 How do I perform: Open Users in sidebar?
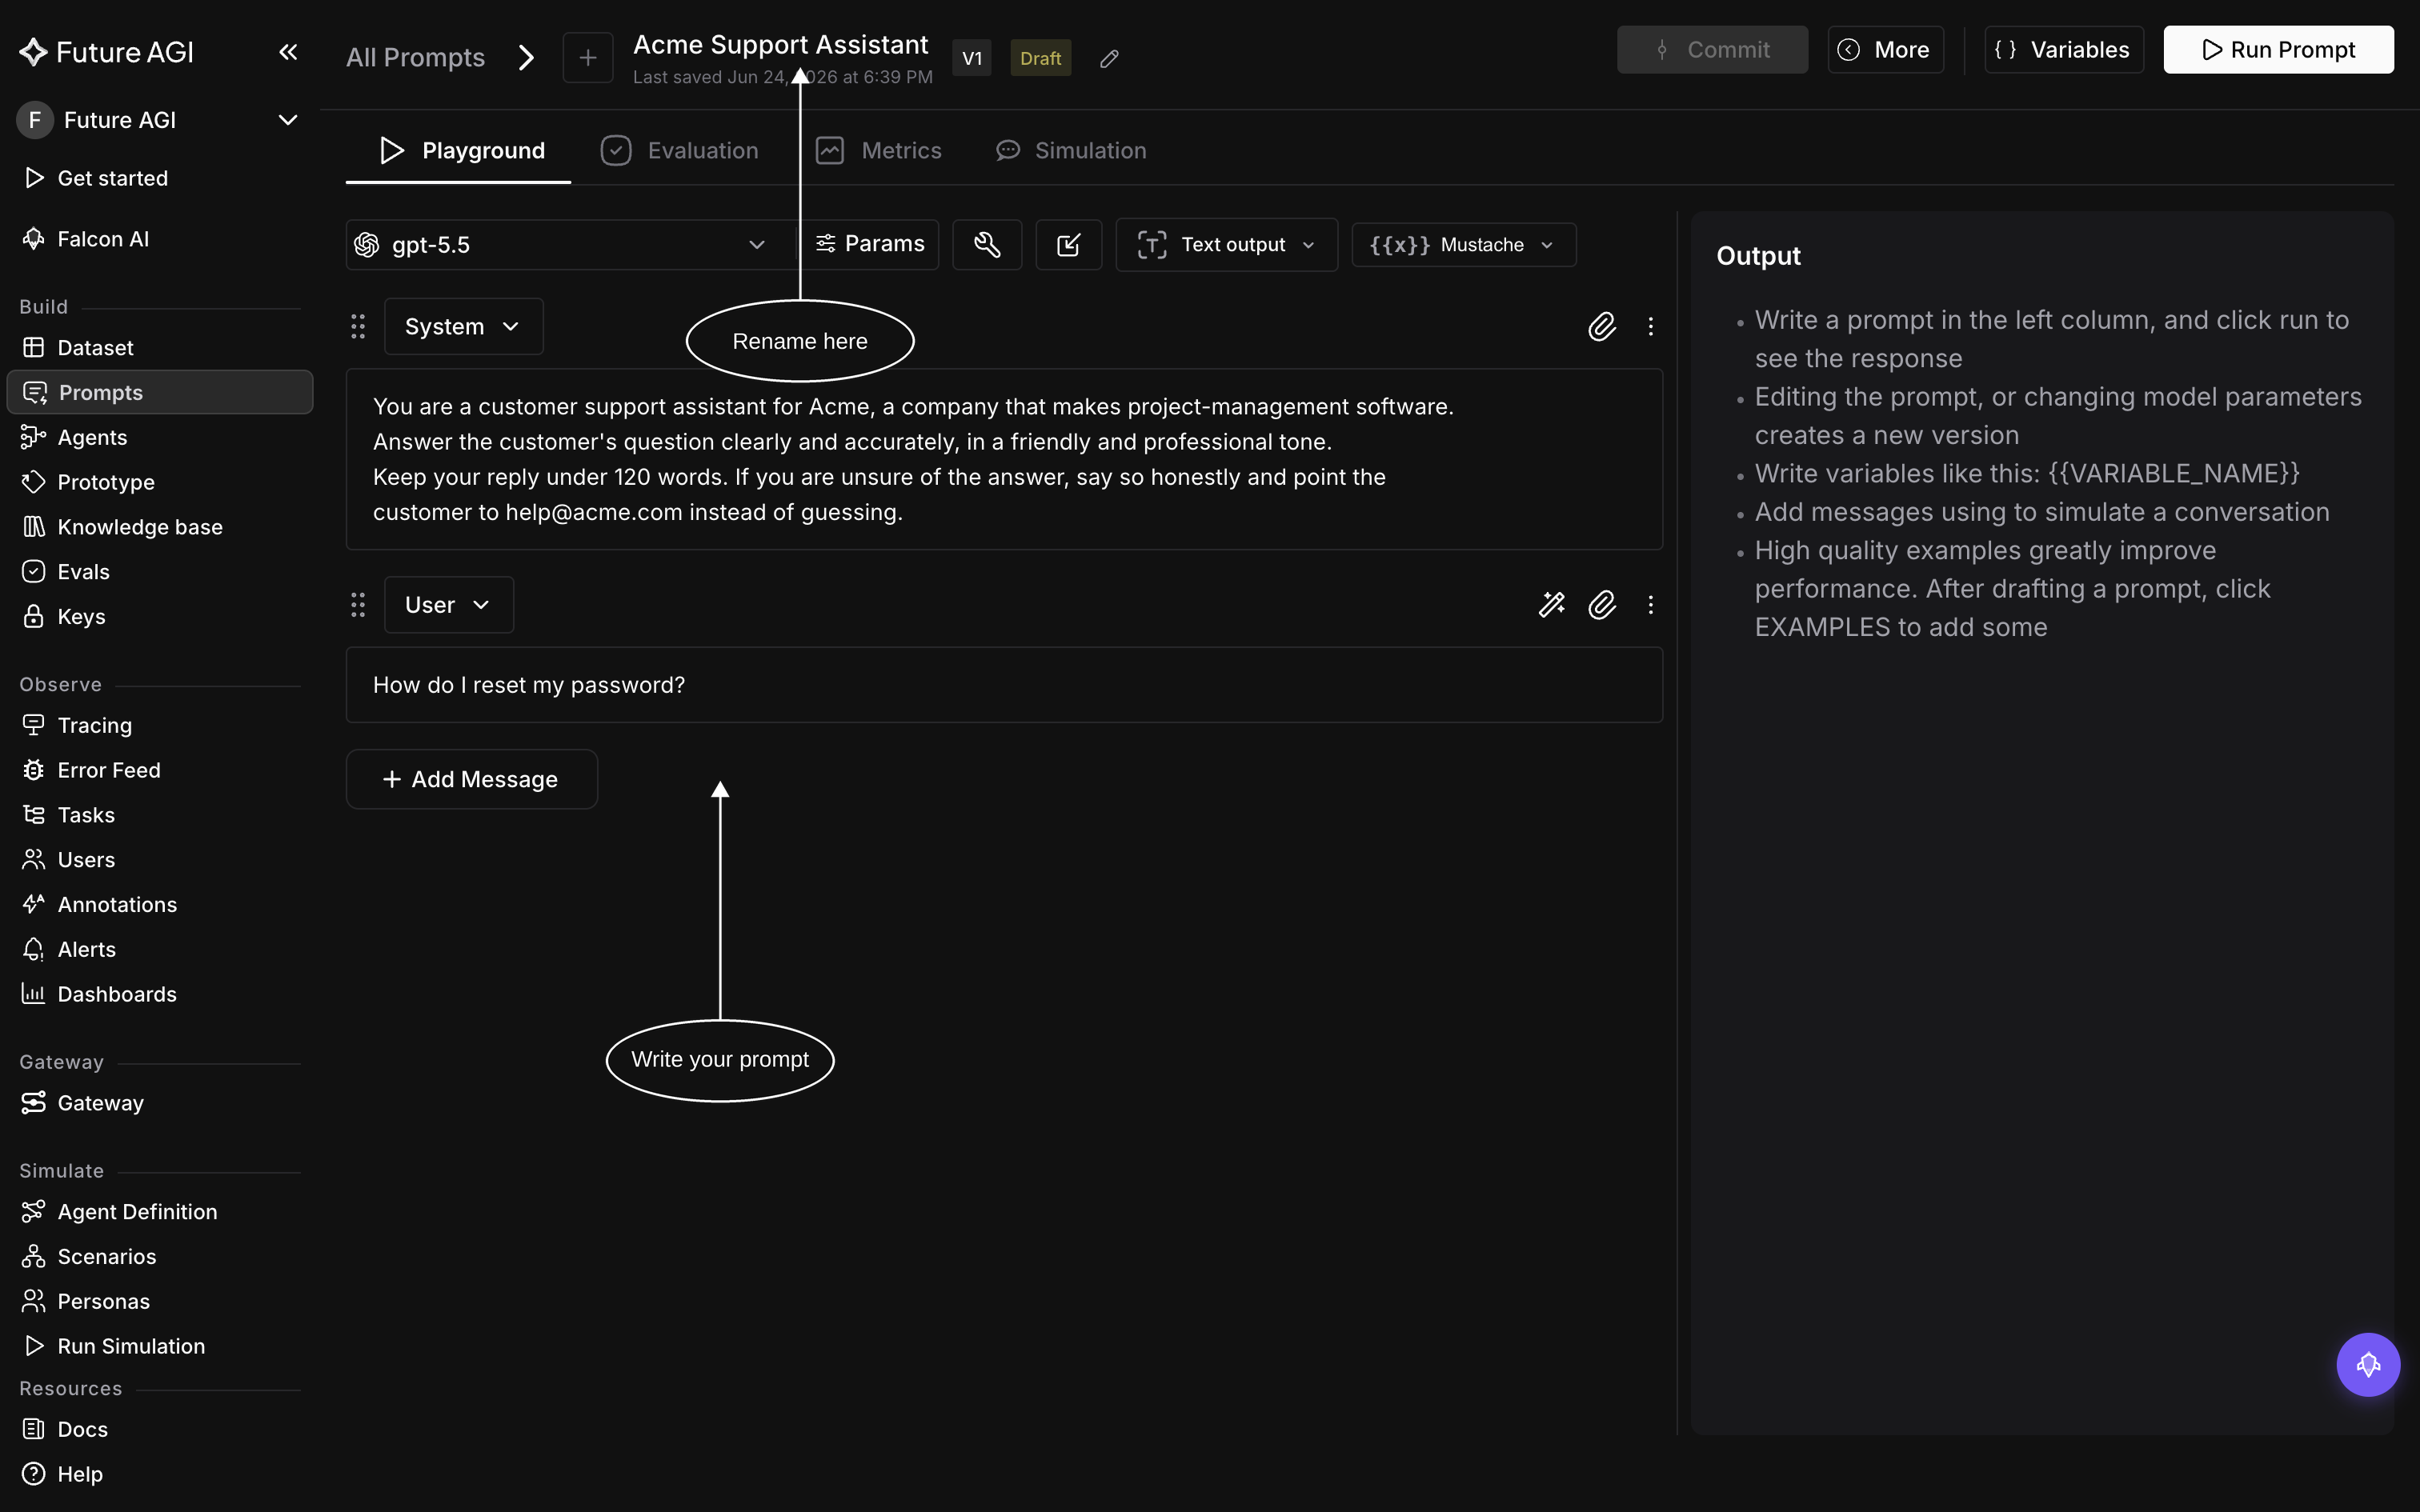[160, 860]
